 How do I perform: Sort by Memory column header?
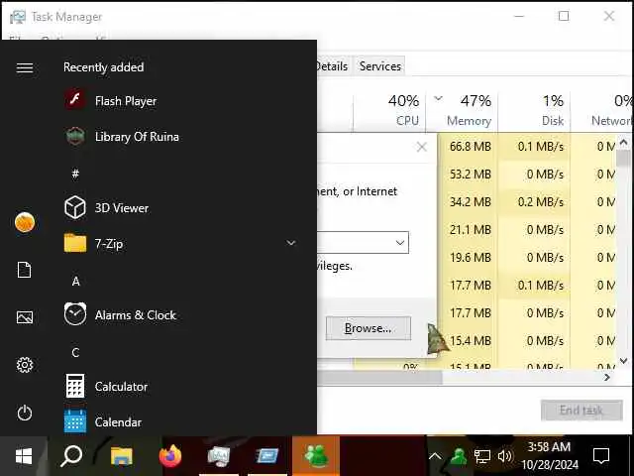tap(463, 110)
